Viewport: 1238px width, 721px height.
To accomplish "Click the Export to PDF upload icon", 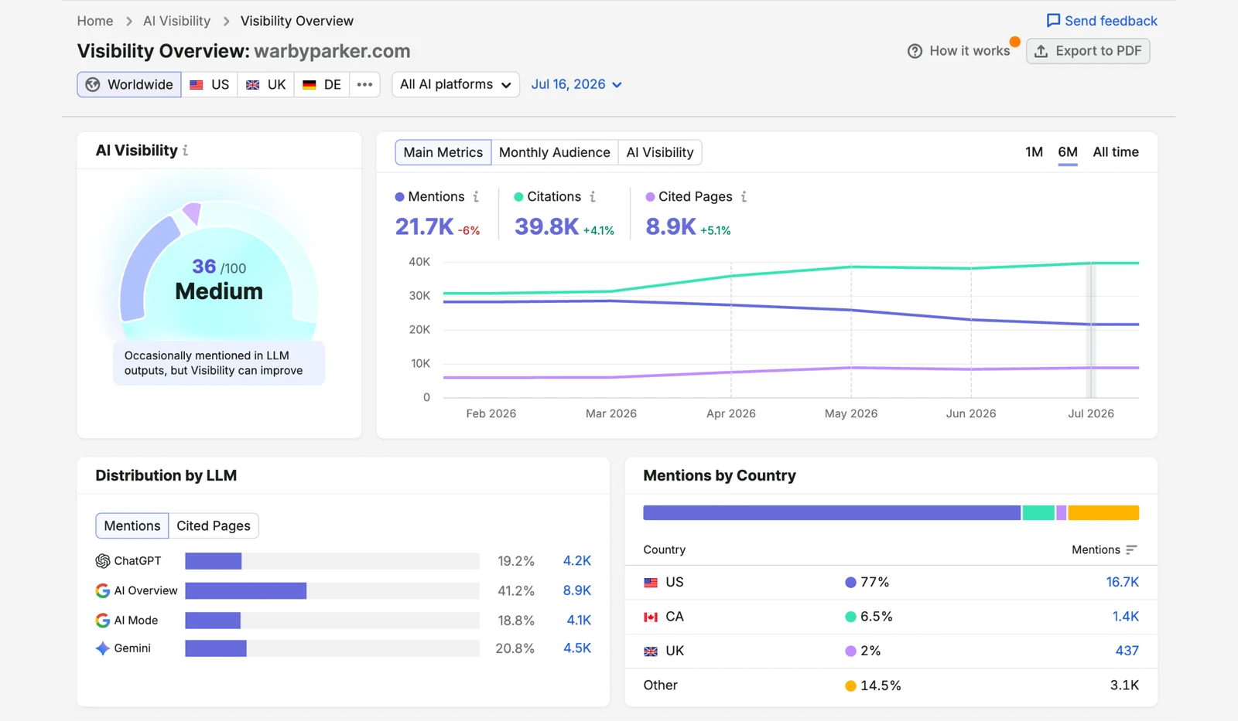I will coord(1041,51).
